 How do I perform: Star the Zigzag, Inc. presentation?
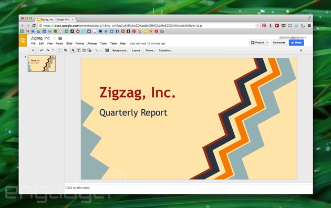click(55, 38)
